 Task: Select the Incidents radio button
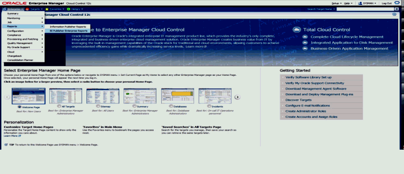click(209, 106)
